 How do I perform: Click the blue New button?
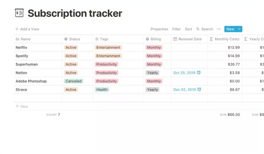coord(230,29)
